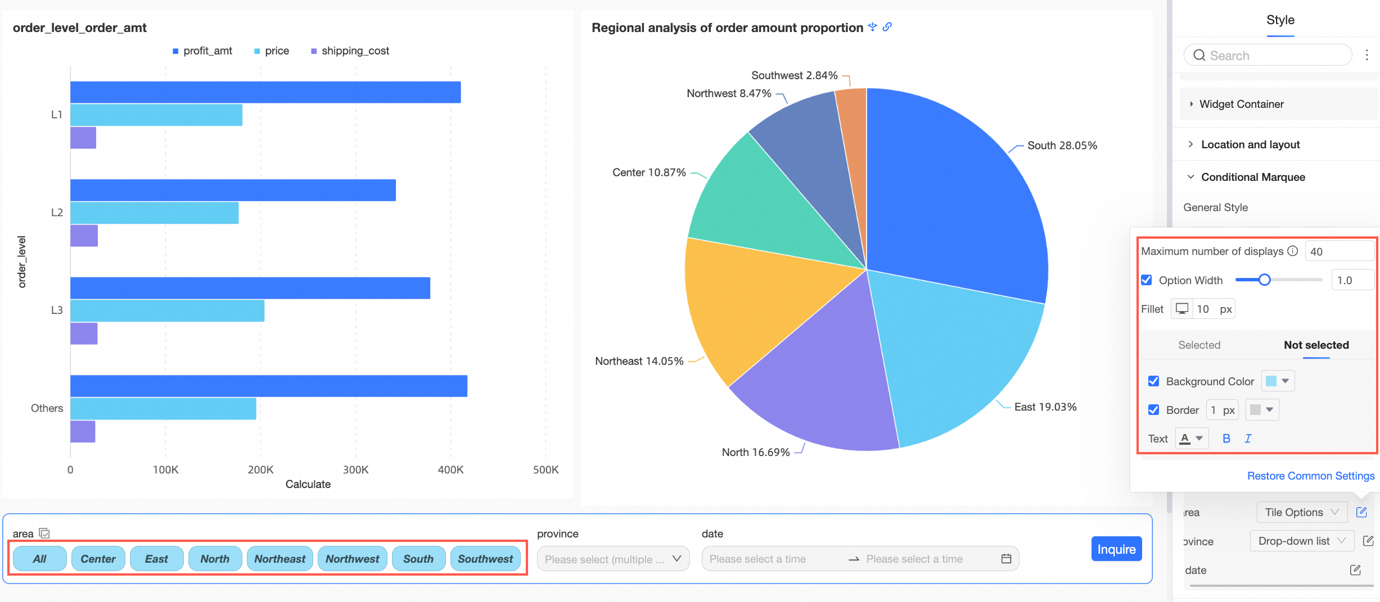The image size is (1380, 602).
Task: Click the Option Width value field
Action: coord(1353,280)
